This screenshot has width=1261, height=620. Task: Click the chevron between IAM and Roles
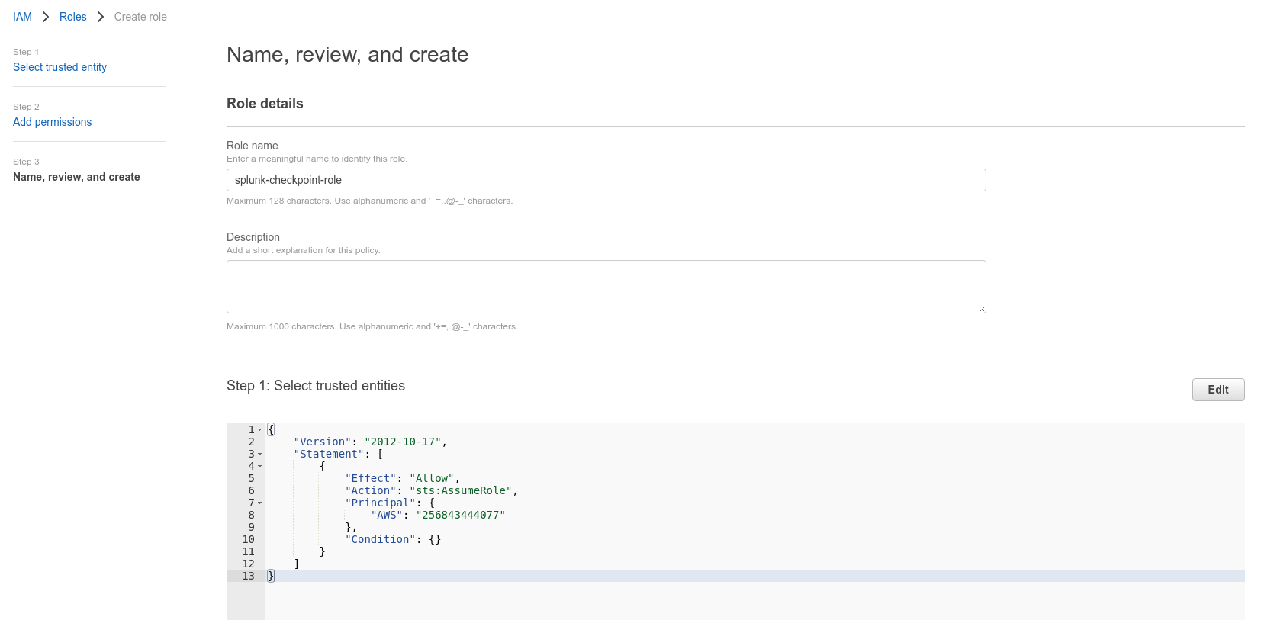click(x=46, y=17)
